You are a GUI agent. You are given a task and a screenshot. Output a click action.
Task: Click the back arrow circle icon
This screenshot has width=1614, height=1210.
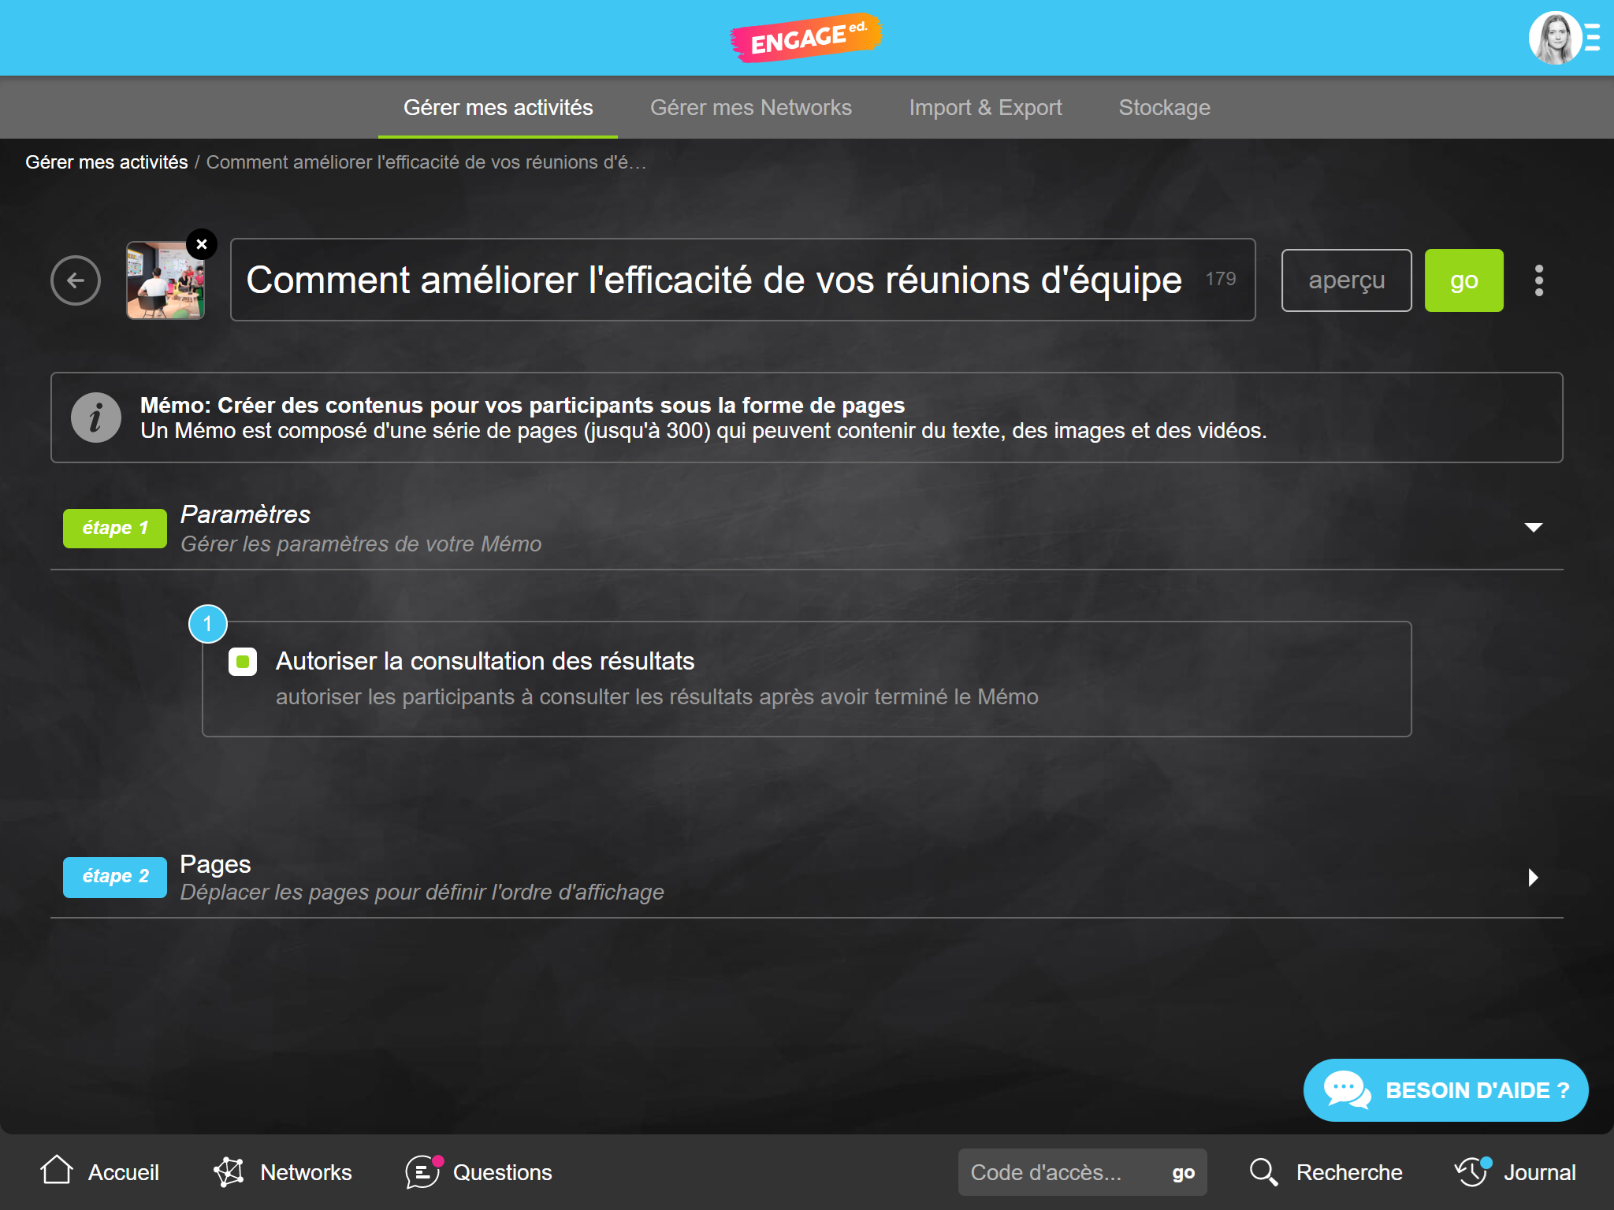tap(76, 280)
